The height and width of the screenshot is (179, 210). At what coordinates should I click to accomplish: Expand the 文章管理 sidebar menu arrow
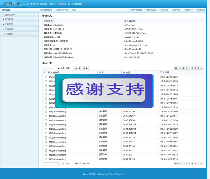tap(3, 24)
